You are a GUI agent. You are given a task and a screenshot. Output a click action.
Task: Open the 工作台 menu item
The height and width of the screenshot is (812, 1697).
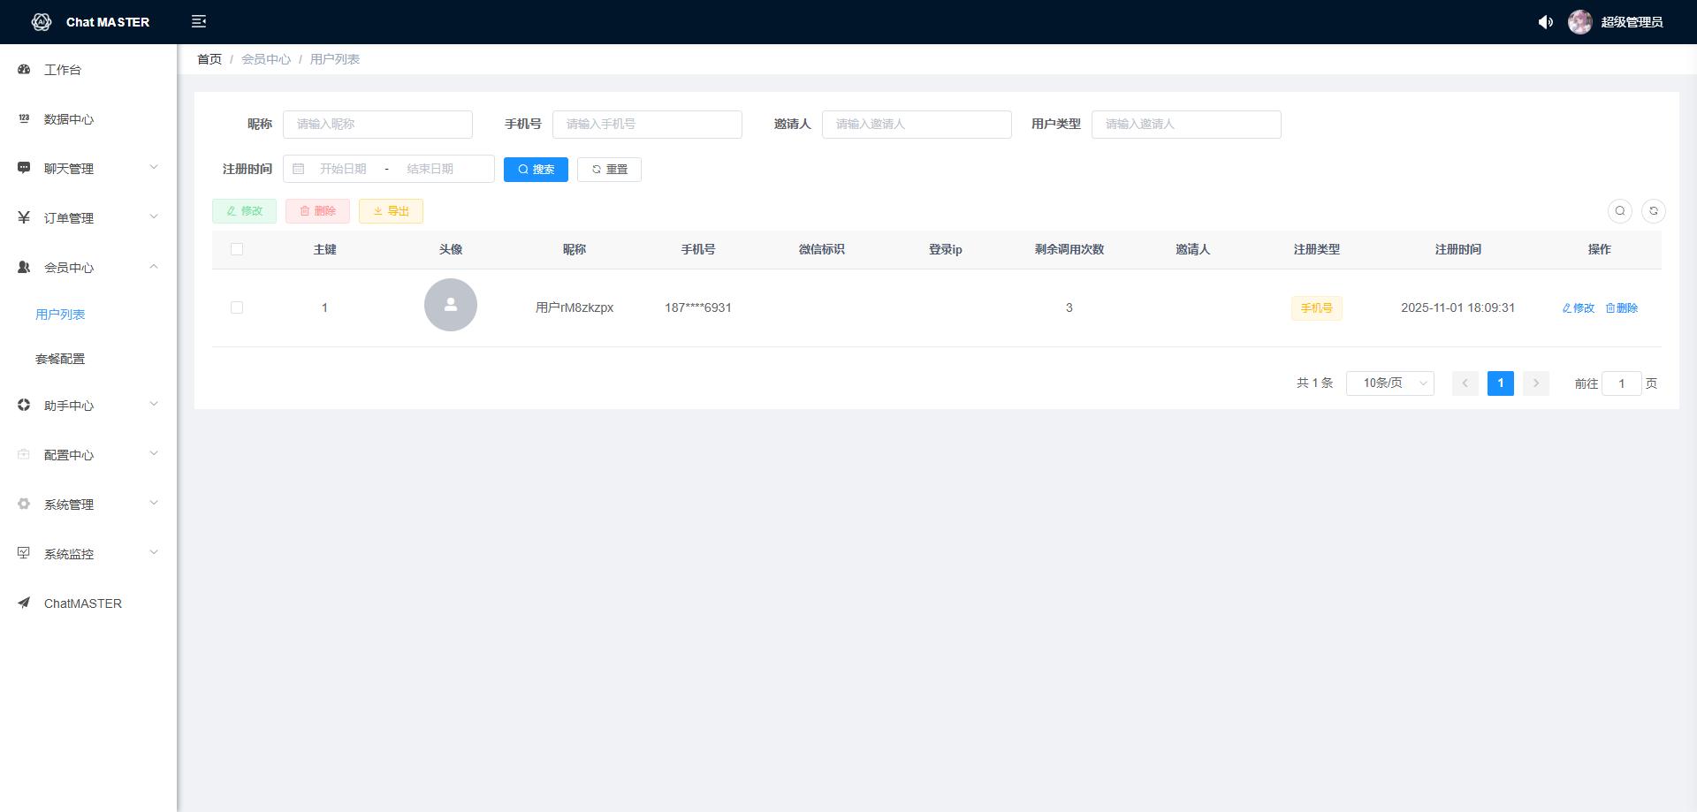point(88,69)
